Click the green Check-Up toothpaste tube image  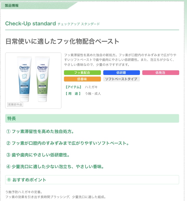click(x=42, y=79)
